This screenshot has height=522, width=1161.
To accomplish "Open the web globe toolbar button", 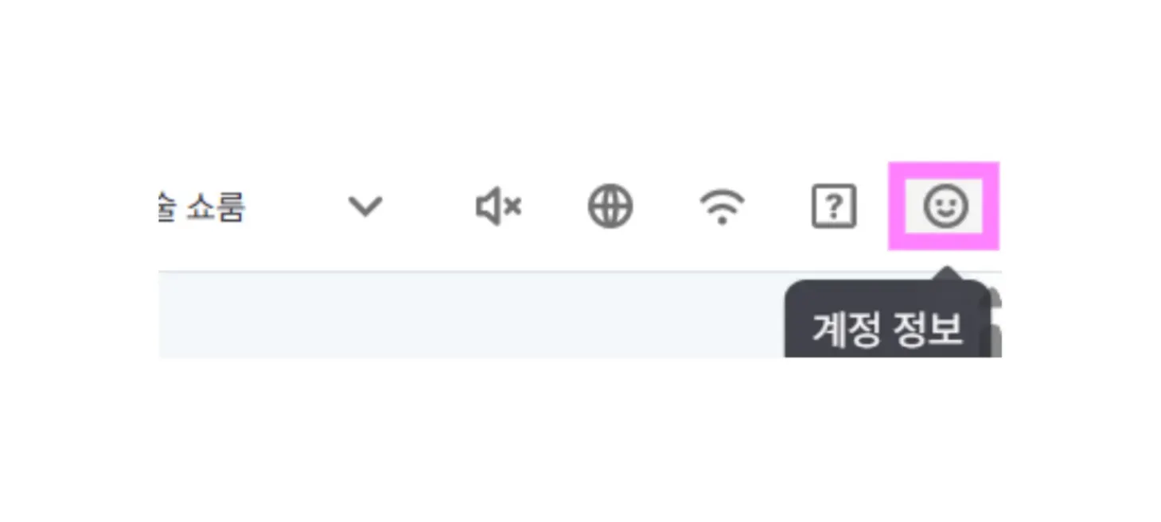I will click(x=610, y=207).
